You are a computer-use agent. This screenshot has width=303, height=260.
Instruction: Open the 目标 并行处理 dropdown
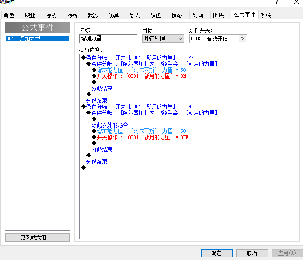163,38
